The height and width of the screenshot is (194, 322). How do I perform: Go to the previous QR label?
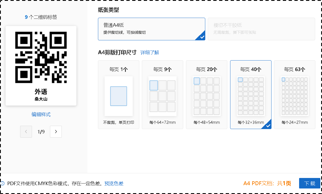click(x=26, y=132)
